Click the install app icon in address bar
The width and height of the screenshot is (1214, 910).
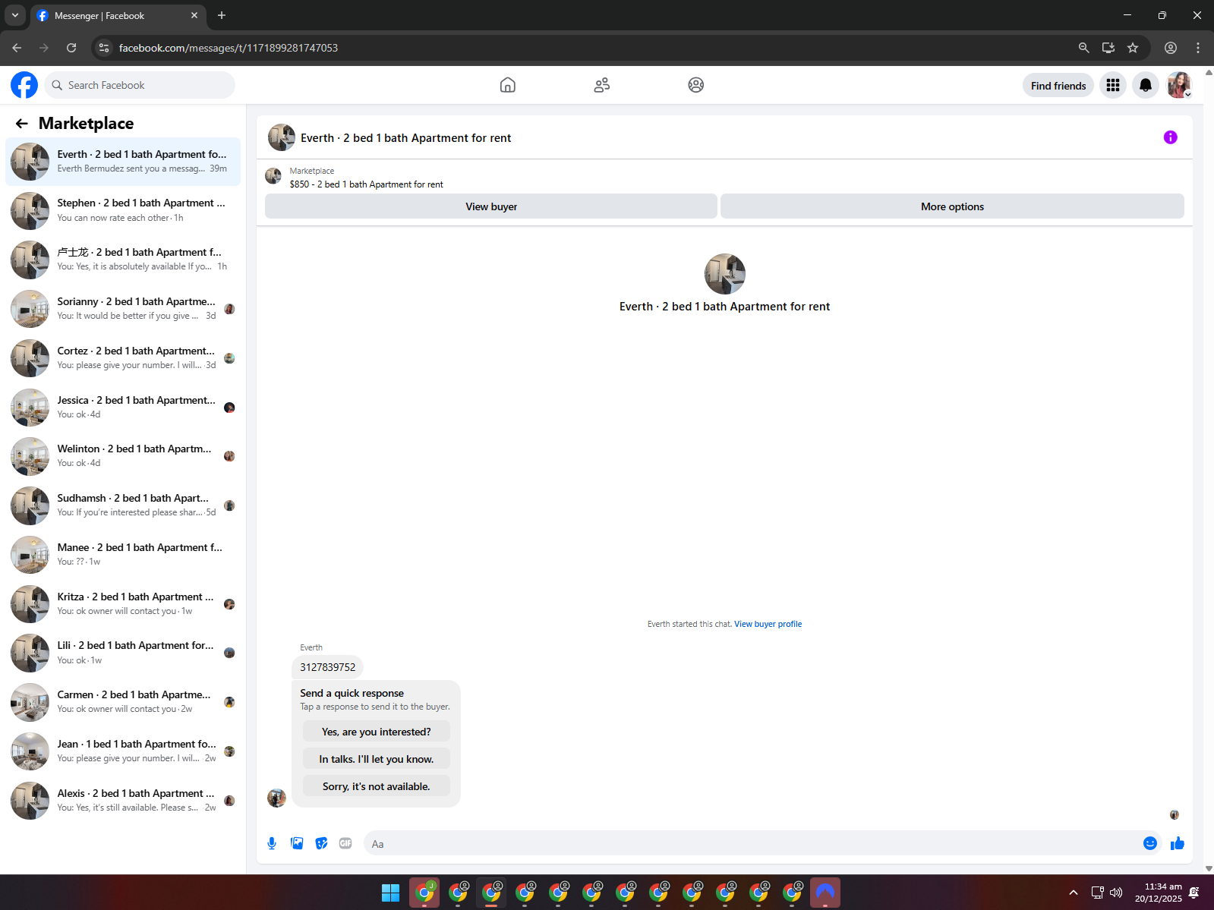[x=1108, y=48]
